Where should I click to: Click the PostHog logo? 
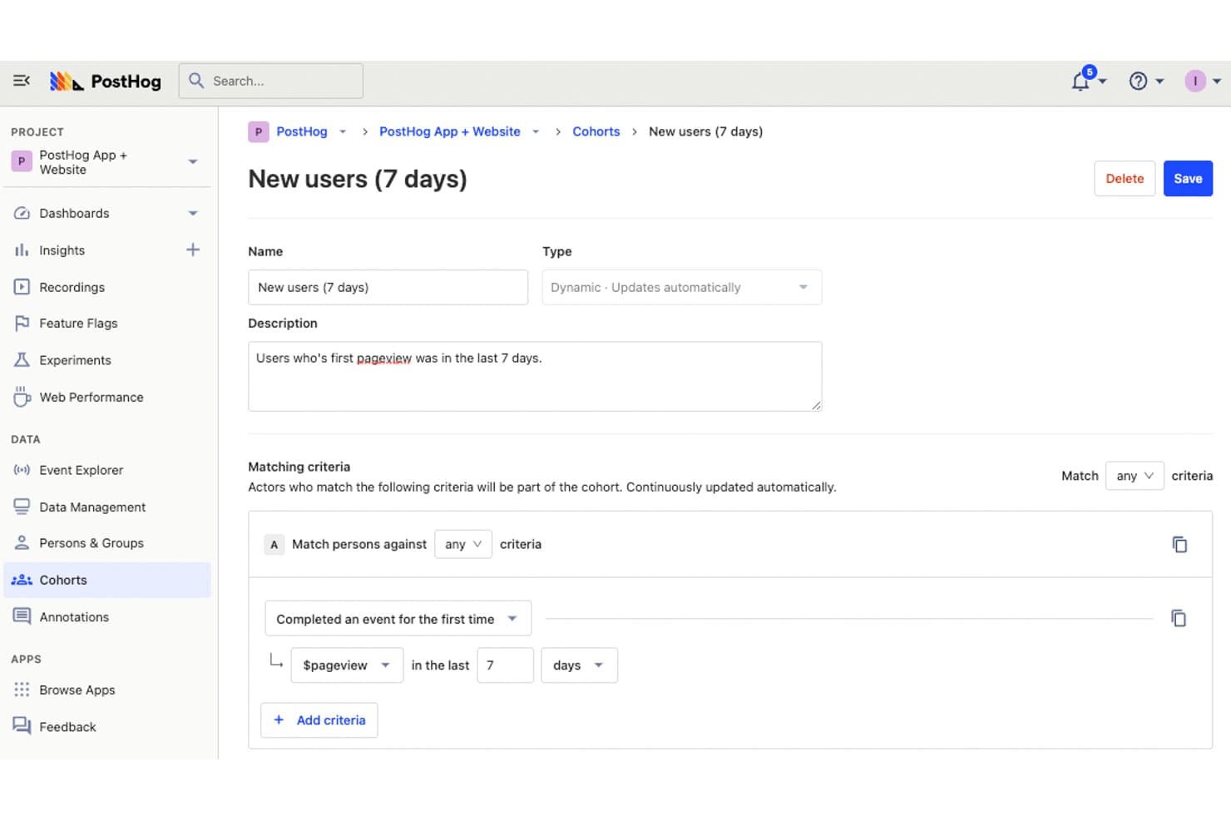tap(105, 81)
